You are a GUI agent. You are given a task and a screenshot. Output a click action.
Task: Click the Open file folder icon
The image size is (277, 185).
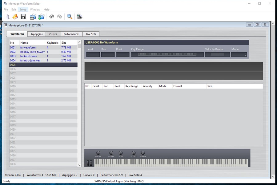tap(15, 17)
